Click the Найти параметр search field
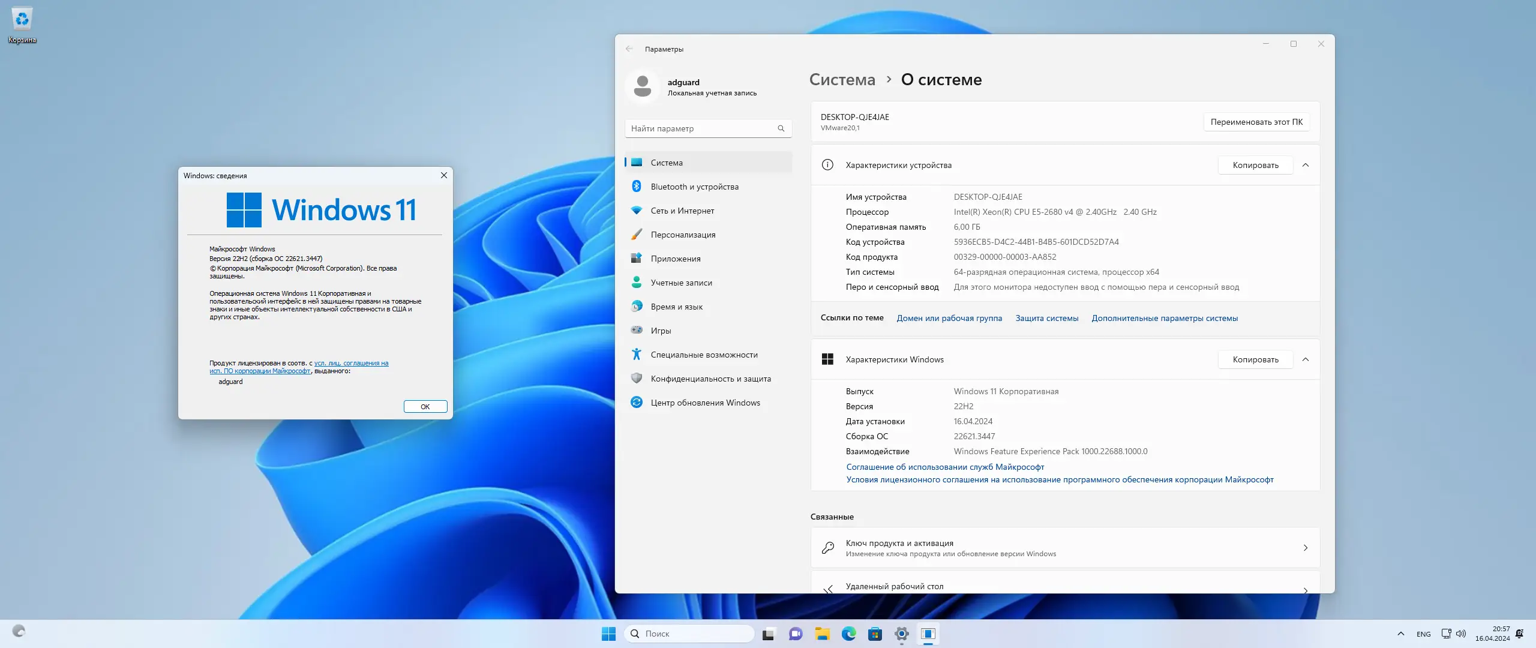Image resolution: width=1536 pixels, height=648 pixels. pos(702,128)
